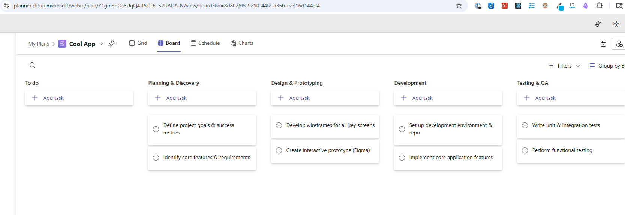Switch to the Charts tab

click(x=242, y=43)
